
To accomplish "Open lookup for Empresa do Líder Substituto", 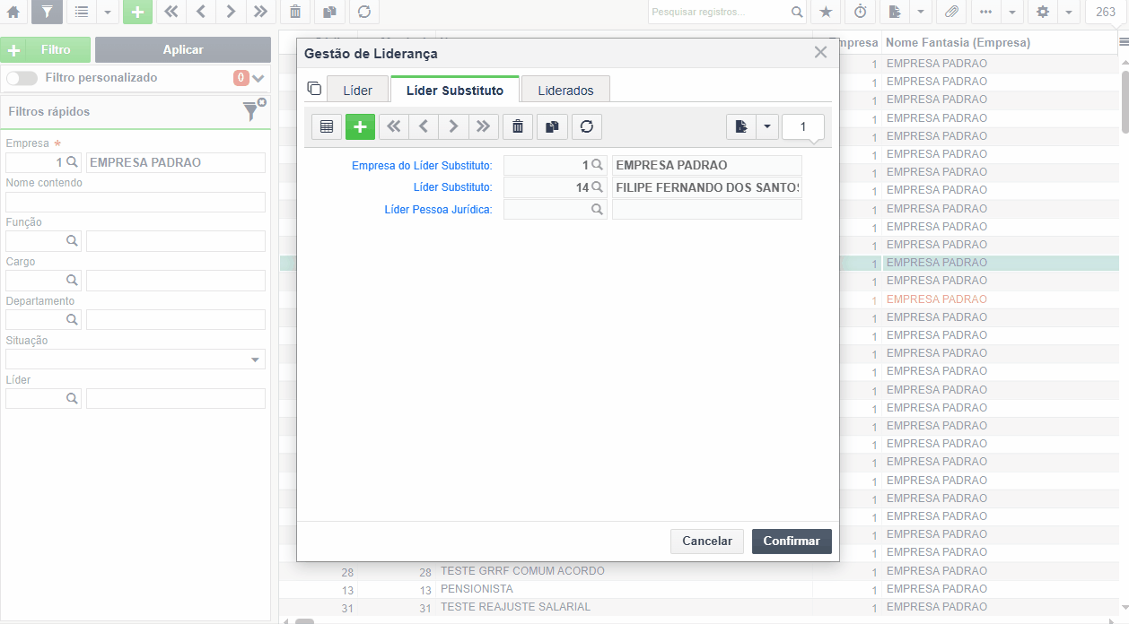I will (597, 165).
